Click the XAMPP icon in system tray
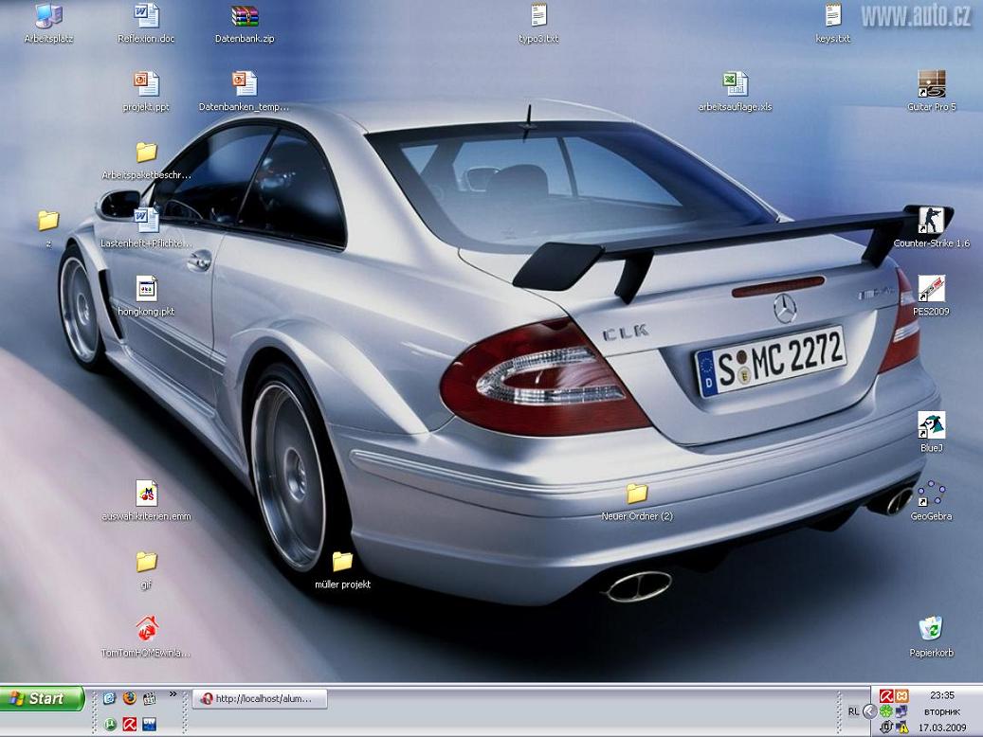The image size is (983, 737). [901, 696]
